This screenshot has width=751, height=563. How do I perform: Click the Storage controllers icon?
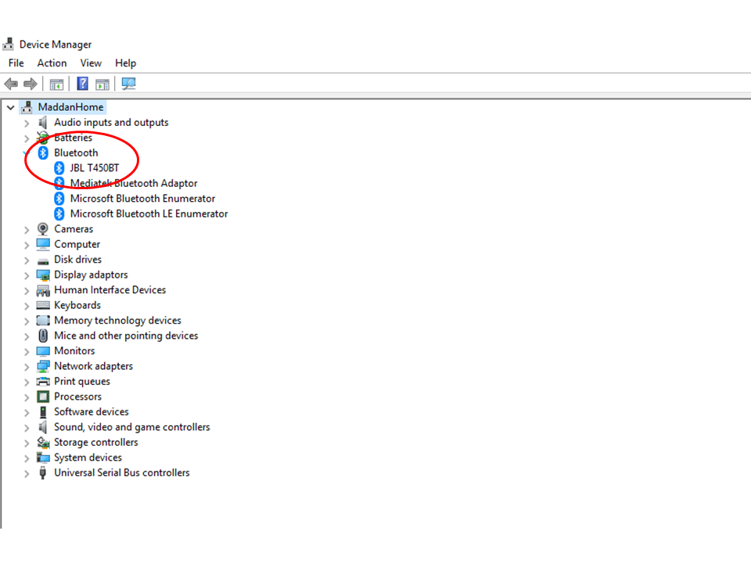43,443
